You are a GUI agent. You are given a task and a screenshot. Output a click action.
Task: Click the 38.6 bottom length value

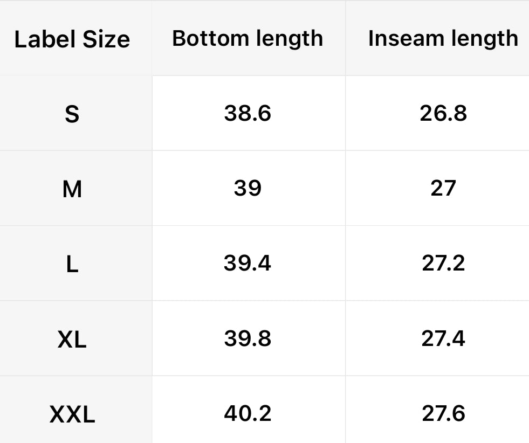click(x=248, y=113)
